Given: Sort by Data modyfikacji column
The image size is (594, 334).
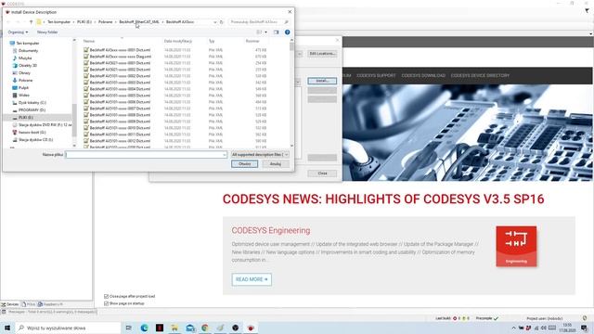Looking at the screenshot, I should (x=177, y=41).
